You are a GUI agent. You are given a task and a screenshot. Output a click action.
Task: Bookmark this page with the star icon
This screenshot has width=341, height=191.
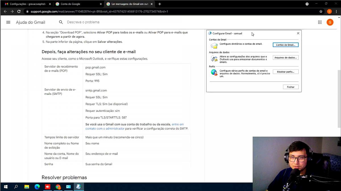321,11
